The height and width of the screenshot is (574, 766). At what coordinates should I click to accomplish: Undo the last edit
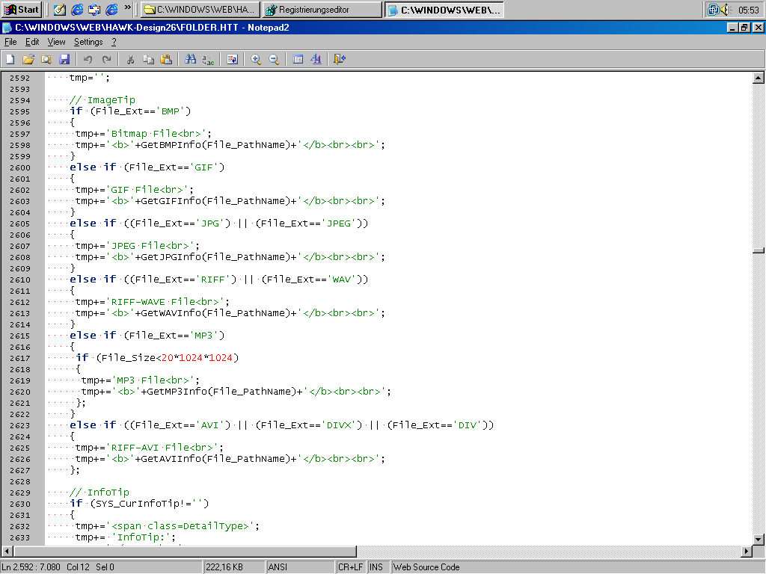tap(88, 59)
